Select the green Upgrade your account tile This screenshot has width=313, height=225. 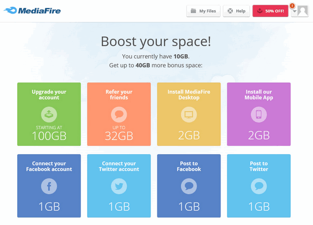(x=49, y=114)
